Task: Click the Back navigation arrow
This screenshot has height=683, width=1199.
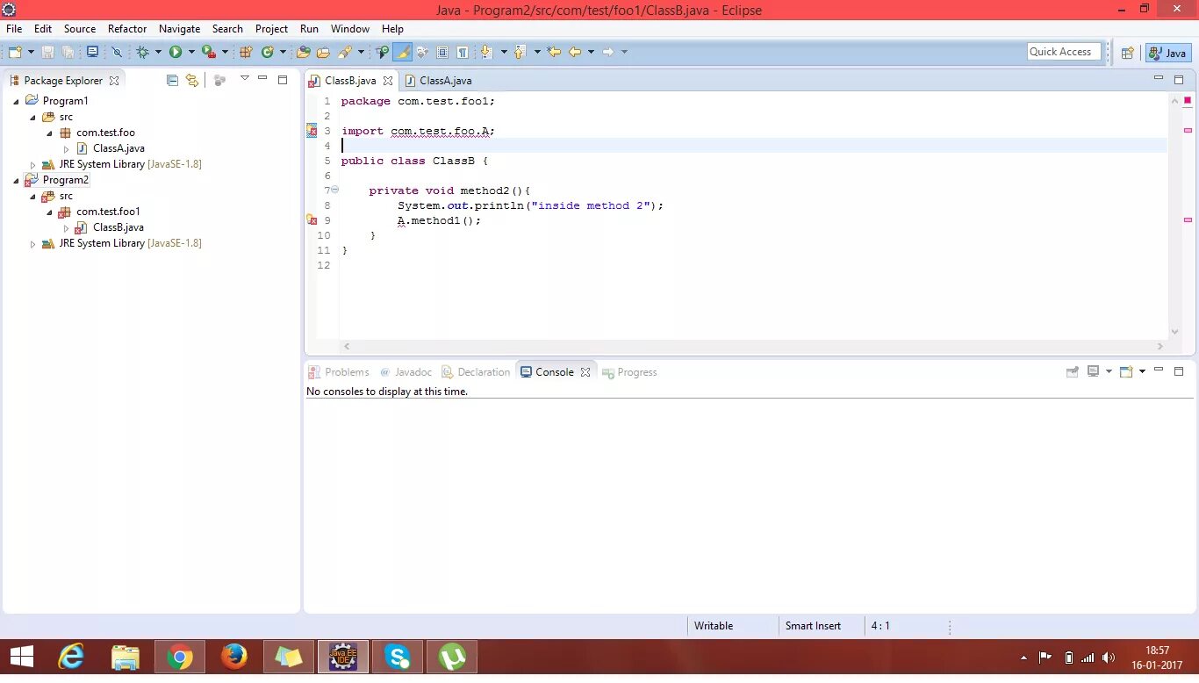Action: coord(575,53)
